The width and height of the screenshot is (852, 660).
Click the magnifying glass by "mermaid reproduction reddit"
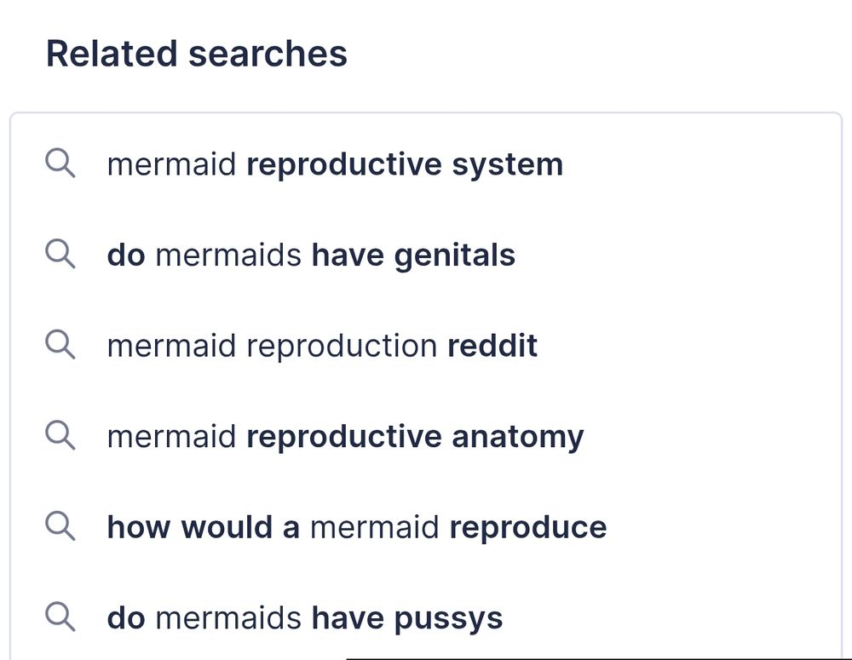coord(60,345)
